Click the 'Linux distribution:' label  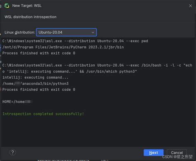pos(20,32)
